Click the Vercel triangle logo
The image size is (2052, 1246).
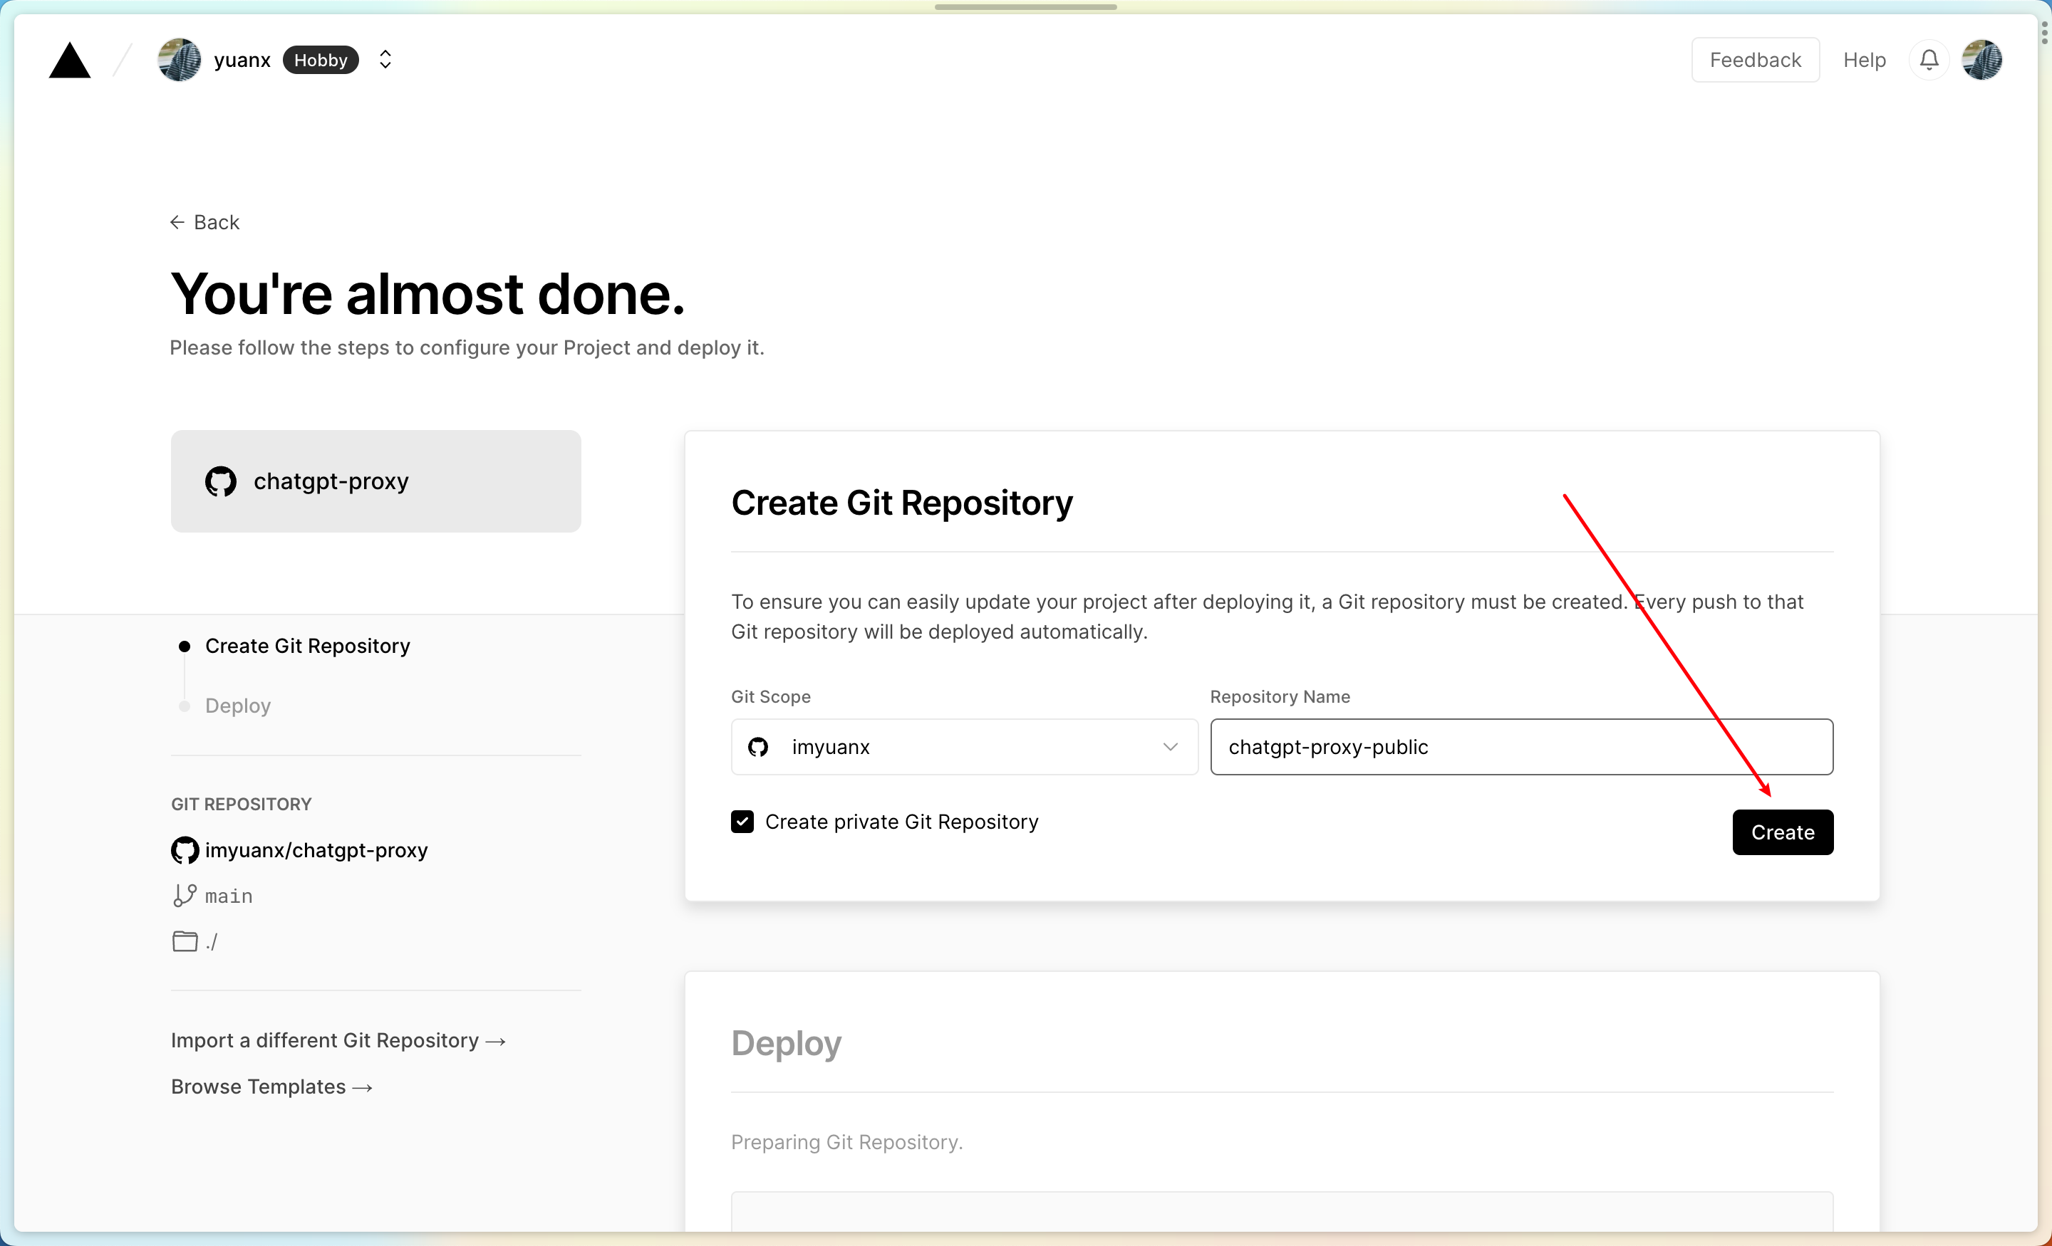pyautogui.click(x=69, y=61)
